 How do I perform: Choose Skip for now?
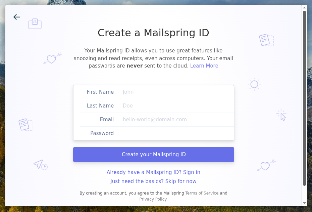(153, 181)
